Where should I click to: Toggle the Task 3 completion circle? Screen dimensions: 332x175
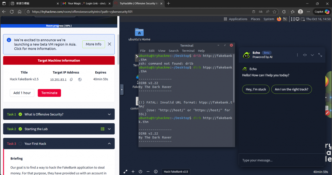(20, 144)
